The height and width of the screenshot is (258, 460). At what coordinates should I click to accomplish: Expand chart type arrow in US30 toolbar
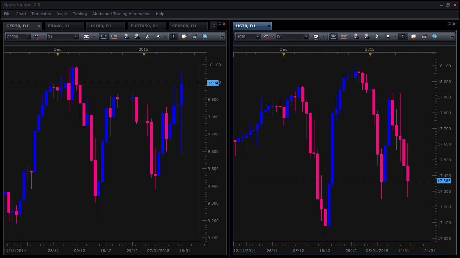click(324, 37)
